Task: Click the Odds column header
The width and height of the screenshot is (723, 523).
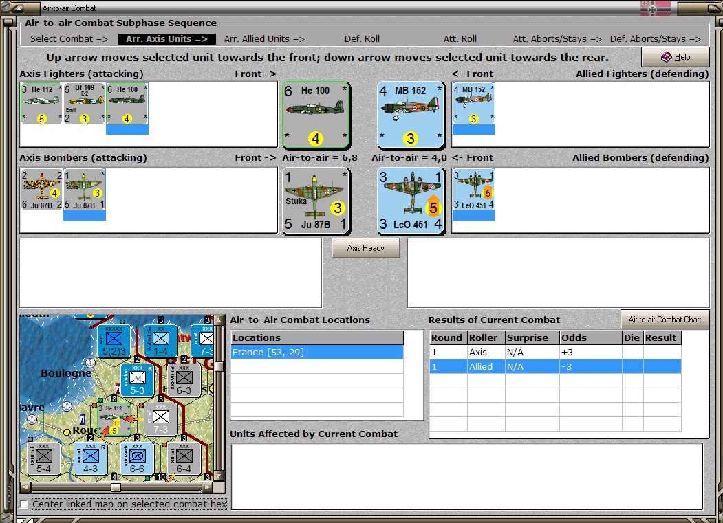Action: pos(591,337)
